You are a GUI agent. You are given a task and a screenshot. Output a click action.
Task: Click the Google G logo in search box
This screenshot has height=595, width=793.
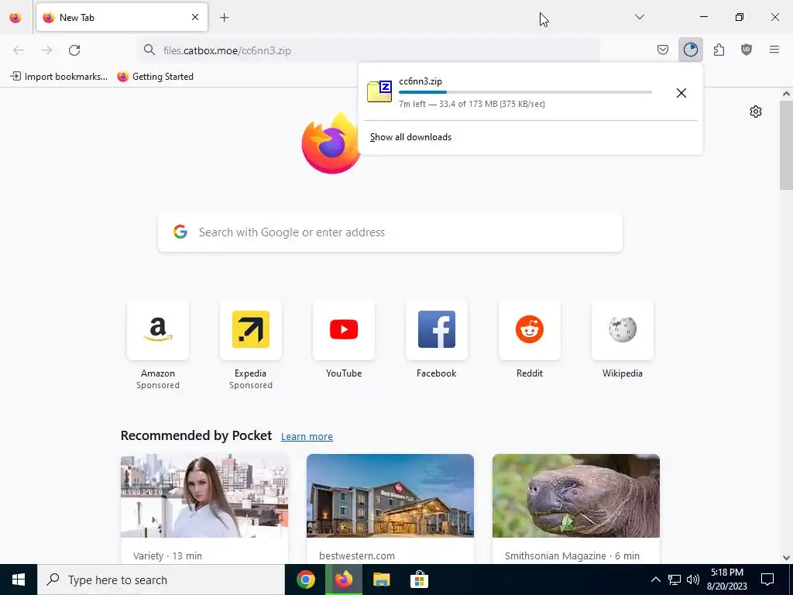pyautogui.click(x=180, y=232)
